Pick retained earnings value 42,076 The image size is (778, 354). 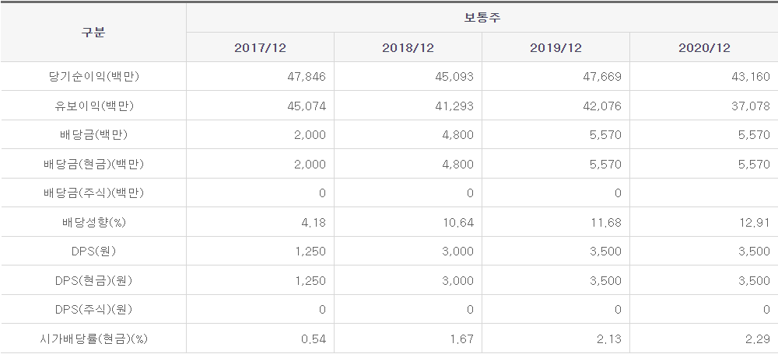[602, 106]
